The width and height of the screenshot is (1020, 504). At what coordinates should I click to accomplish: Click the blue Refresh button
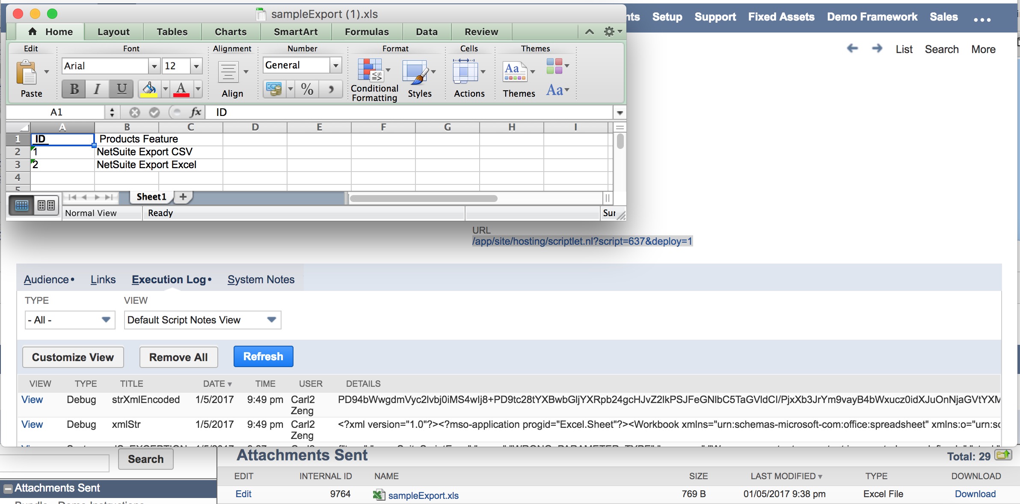point(263,356)
